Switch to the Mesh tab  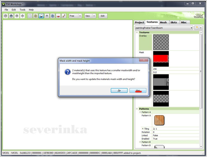coord(163,22)
